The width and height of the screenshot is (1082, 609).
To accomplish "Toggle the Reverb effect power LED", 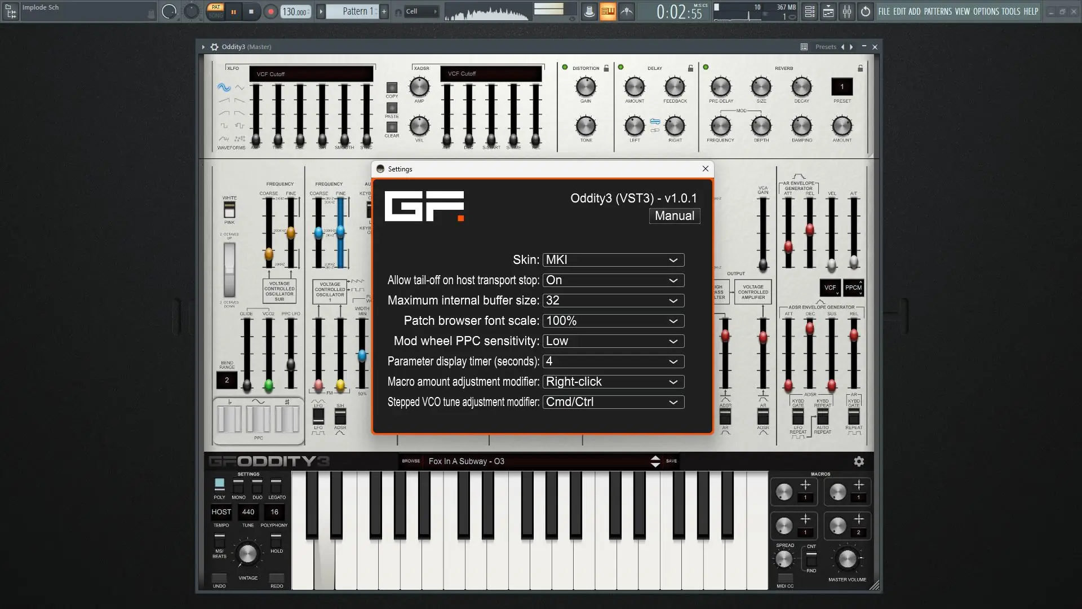I will click(x=706, y=67).
